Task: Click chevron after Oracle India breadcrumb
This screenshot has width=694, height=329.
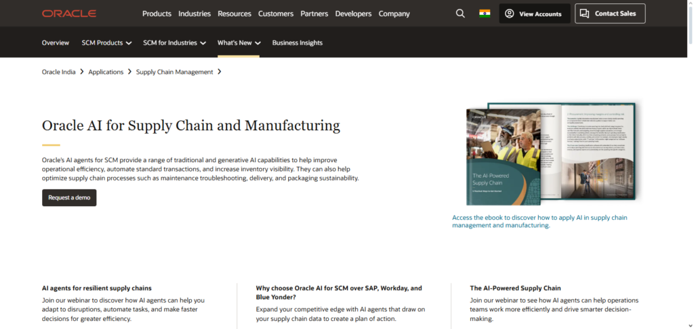Action: pyautogui.click(x=82, y=71)
